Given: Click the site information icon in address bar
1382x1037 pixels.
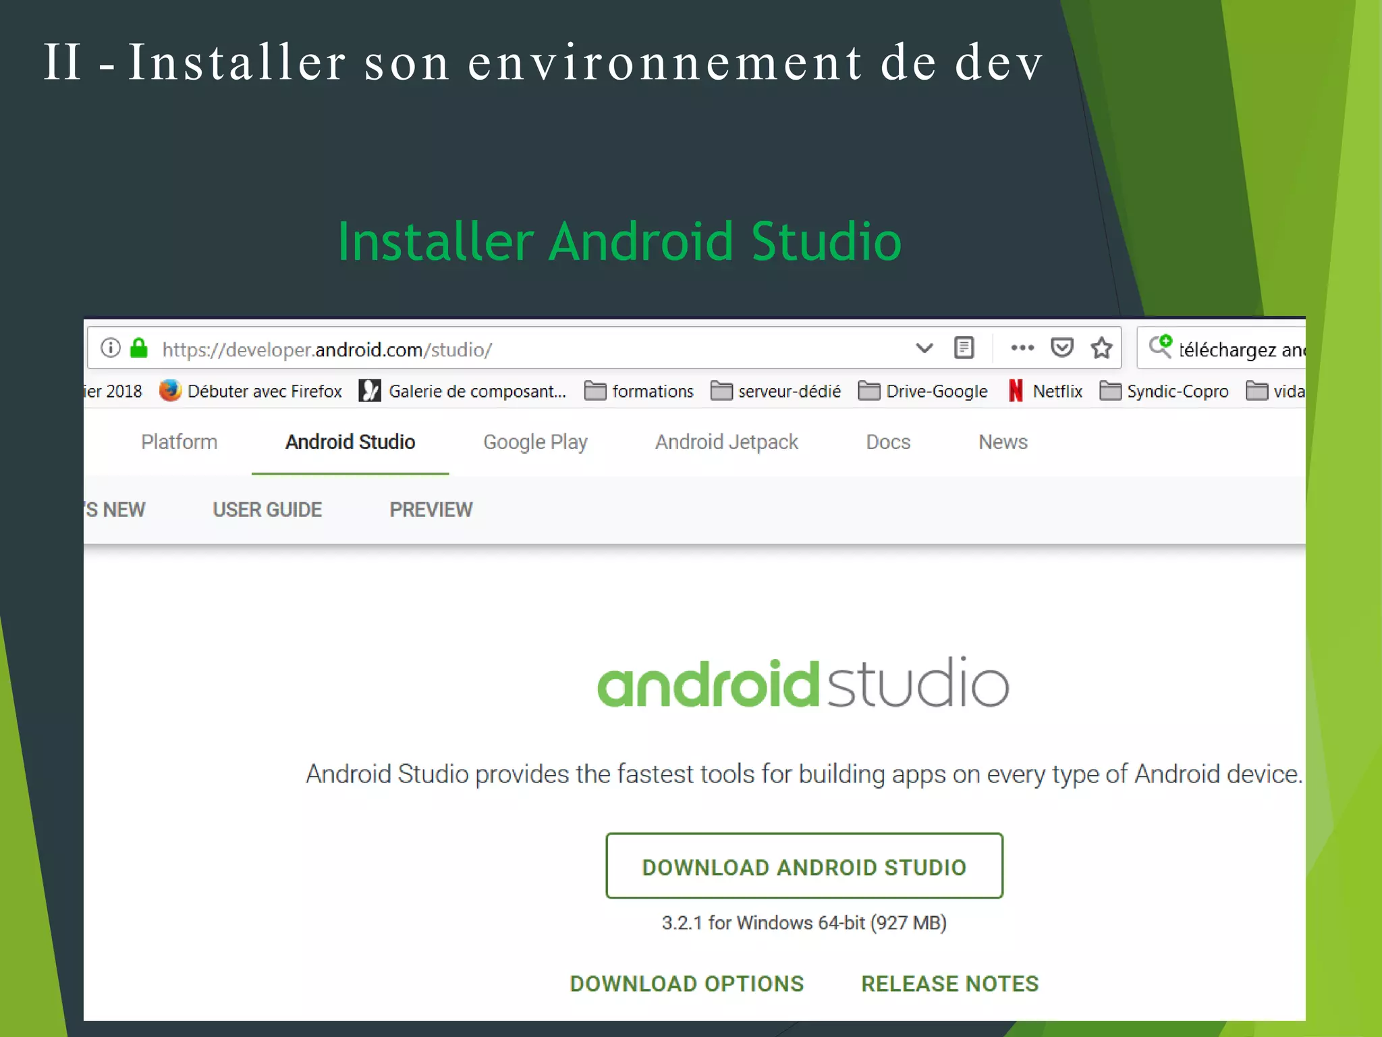Looking at the screenshot, I should click(111, 348).
